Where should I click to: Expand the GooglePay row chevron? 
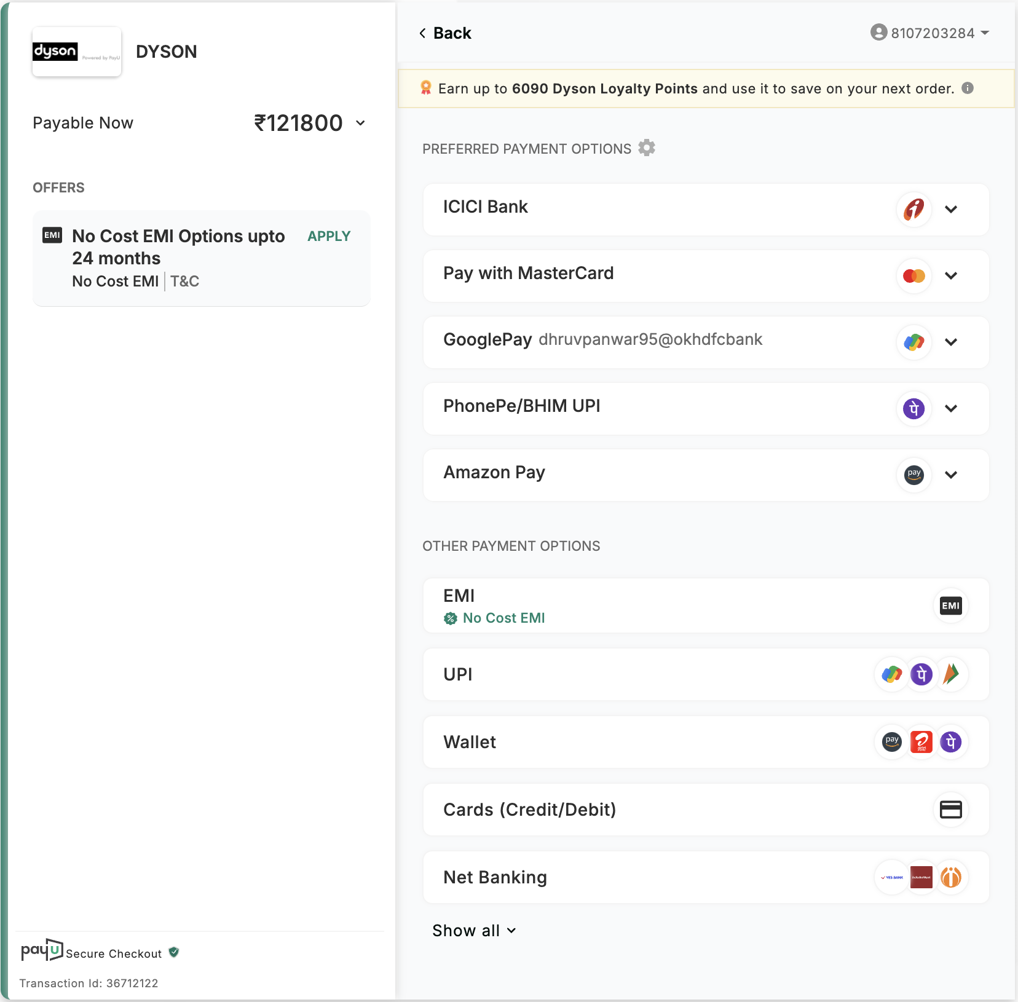[x=951, y=342]
